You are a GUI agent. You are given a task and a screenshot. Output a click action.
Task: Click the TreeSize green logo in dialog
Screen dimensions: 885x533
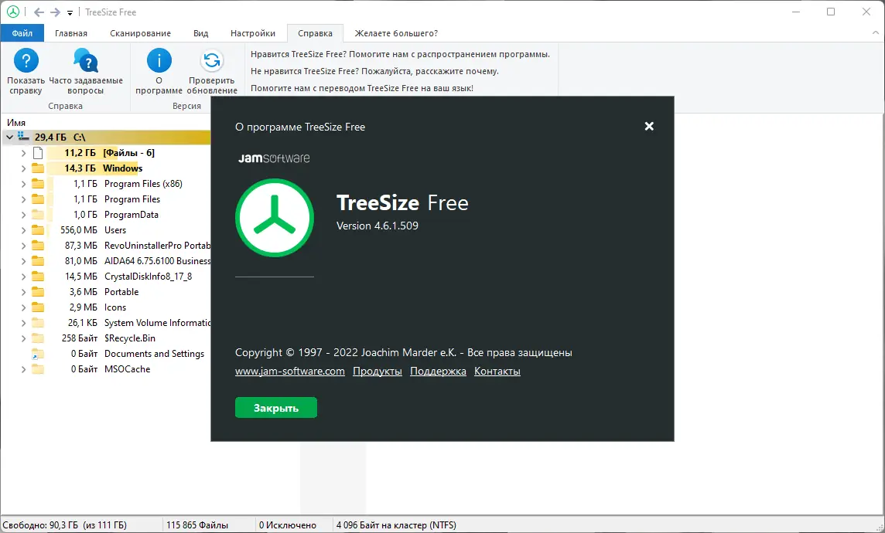tap(275, 218)
